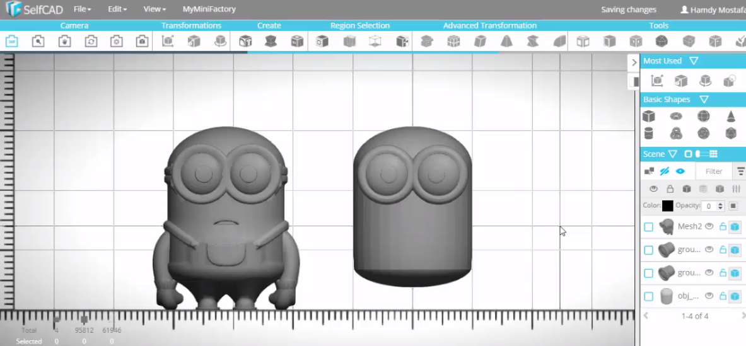This screenshot has height=346, width=746.
Task: Click the camera view cube icon
Action: (143, 42)
